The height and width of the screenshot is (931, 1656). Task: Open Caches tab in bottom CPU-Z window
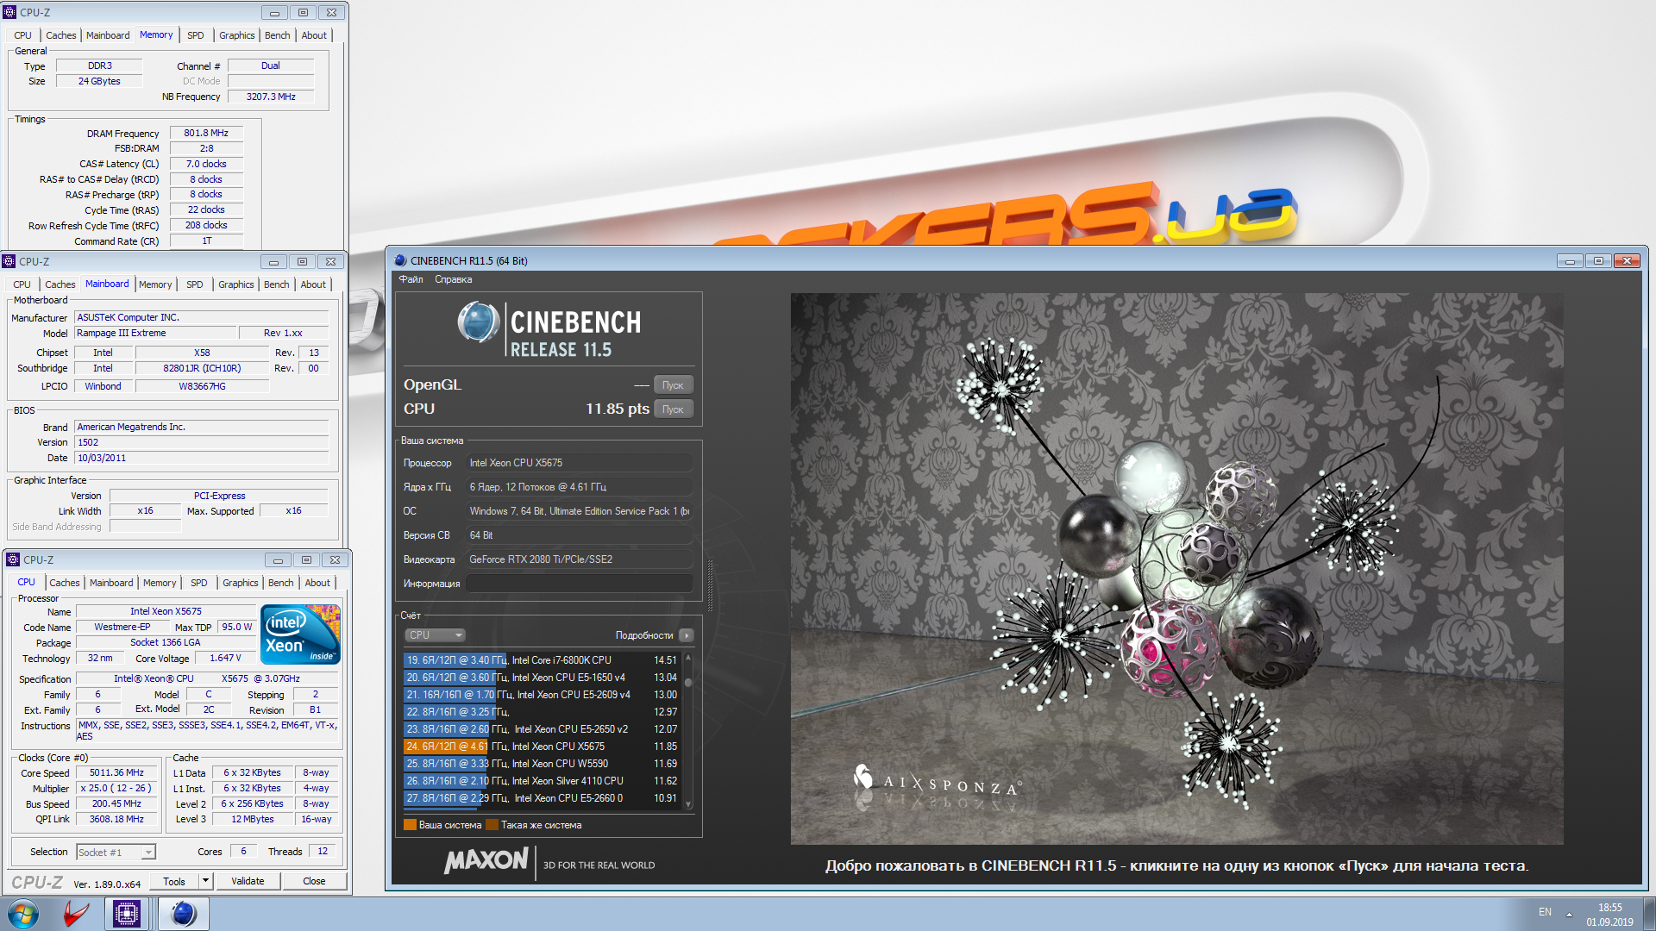click(64, 583)
